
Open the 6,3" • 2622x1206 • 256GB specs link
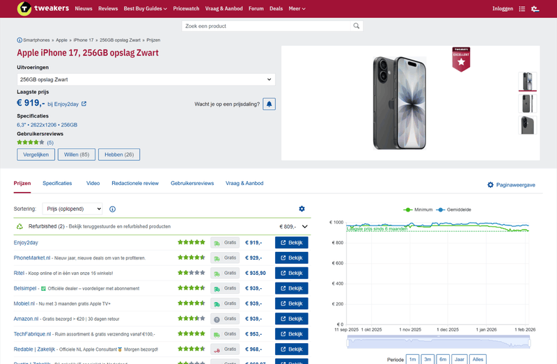click(47, 125)
